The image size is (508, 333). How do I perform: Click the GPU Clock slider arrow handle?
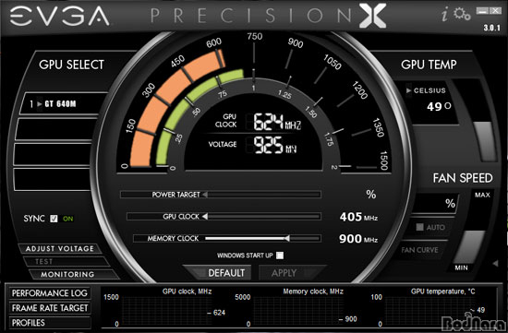click(205, 216)
